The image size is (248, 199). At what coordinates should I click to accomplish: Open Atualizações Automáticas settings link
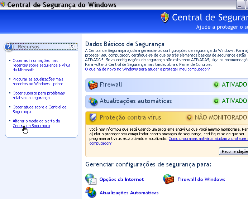pyautogui.click(x=129, y=193)
